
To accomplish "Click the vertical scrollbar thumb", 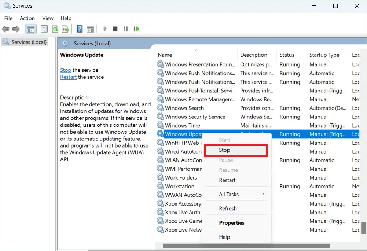I will (x=363, y=228).
